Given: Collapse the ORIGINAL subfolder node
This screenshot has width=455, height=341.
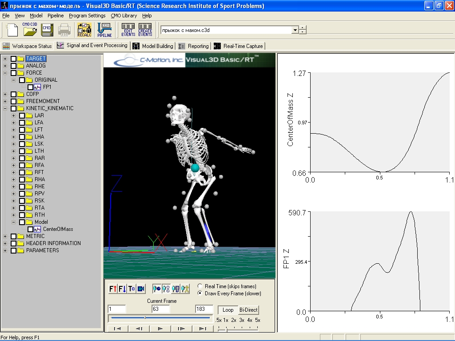Looking at the screenshot, I should click(x=13, y=80).
